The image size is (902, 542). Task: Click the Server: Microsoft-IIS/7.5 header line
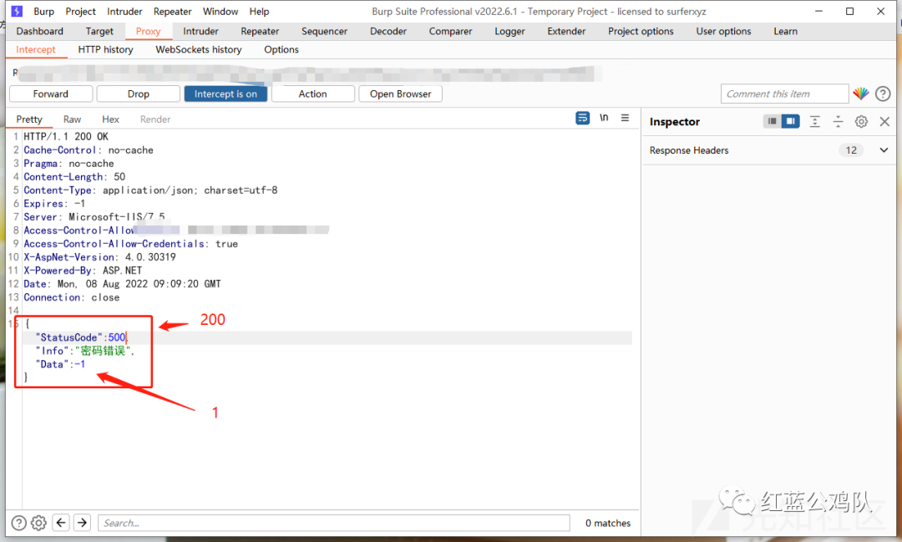(x=94, y=217)
